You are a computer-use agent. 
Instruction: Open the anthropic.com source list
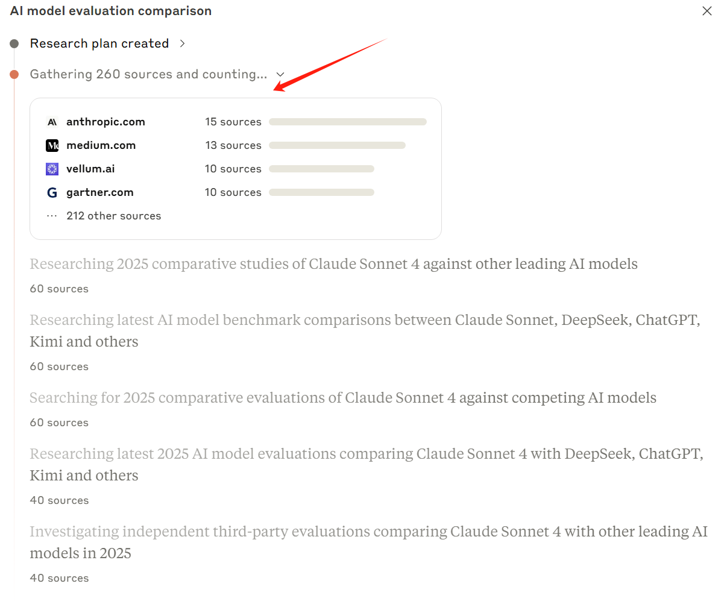[106, 122]
